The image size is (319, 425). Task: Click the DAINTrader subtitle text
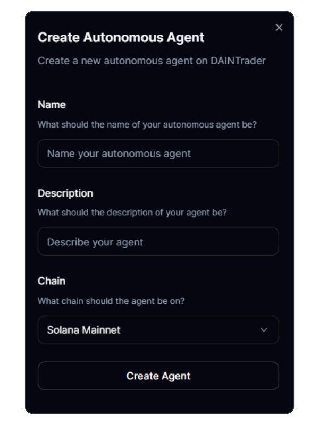153,61
